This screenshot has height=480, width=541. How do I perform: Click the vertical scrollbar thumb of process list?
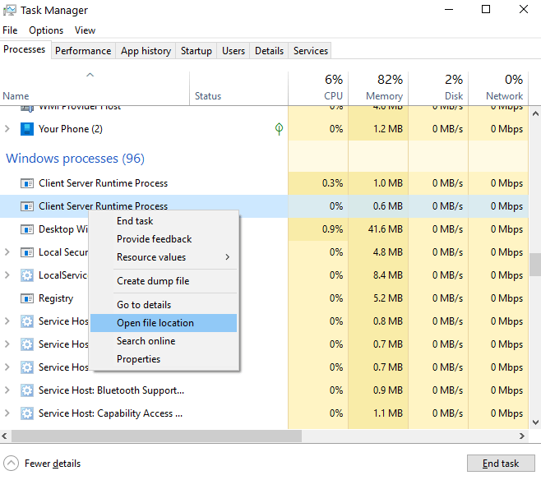pyautogui.click(x=535, y=265)
